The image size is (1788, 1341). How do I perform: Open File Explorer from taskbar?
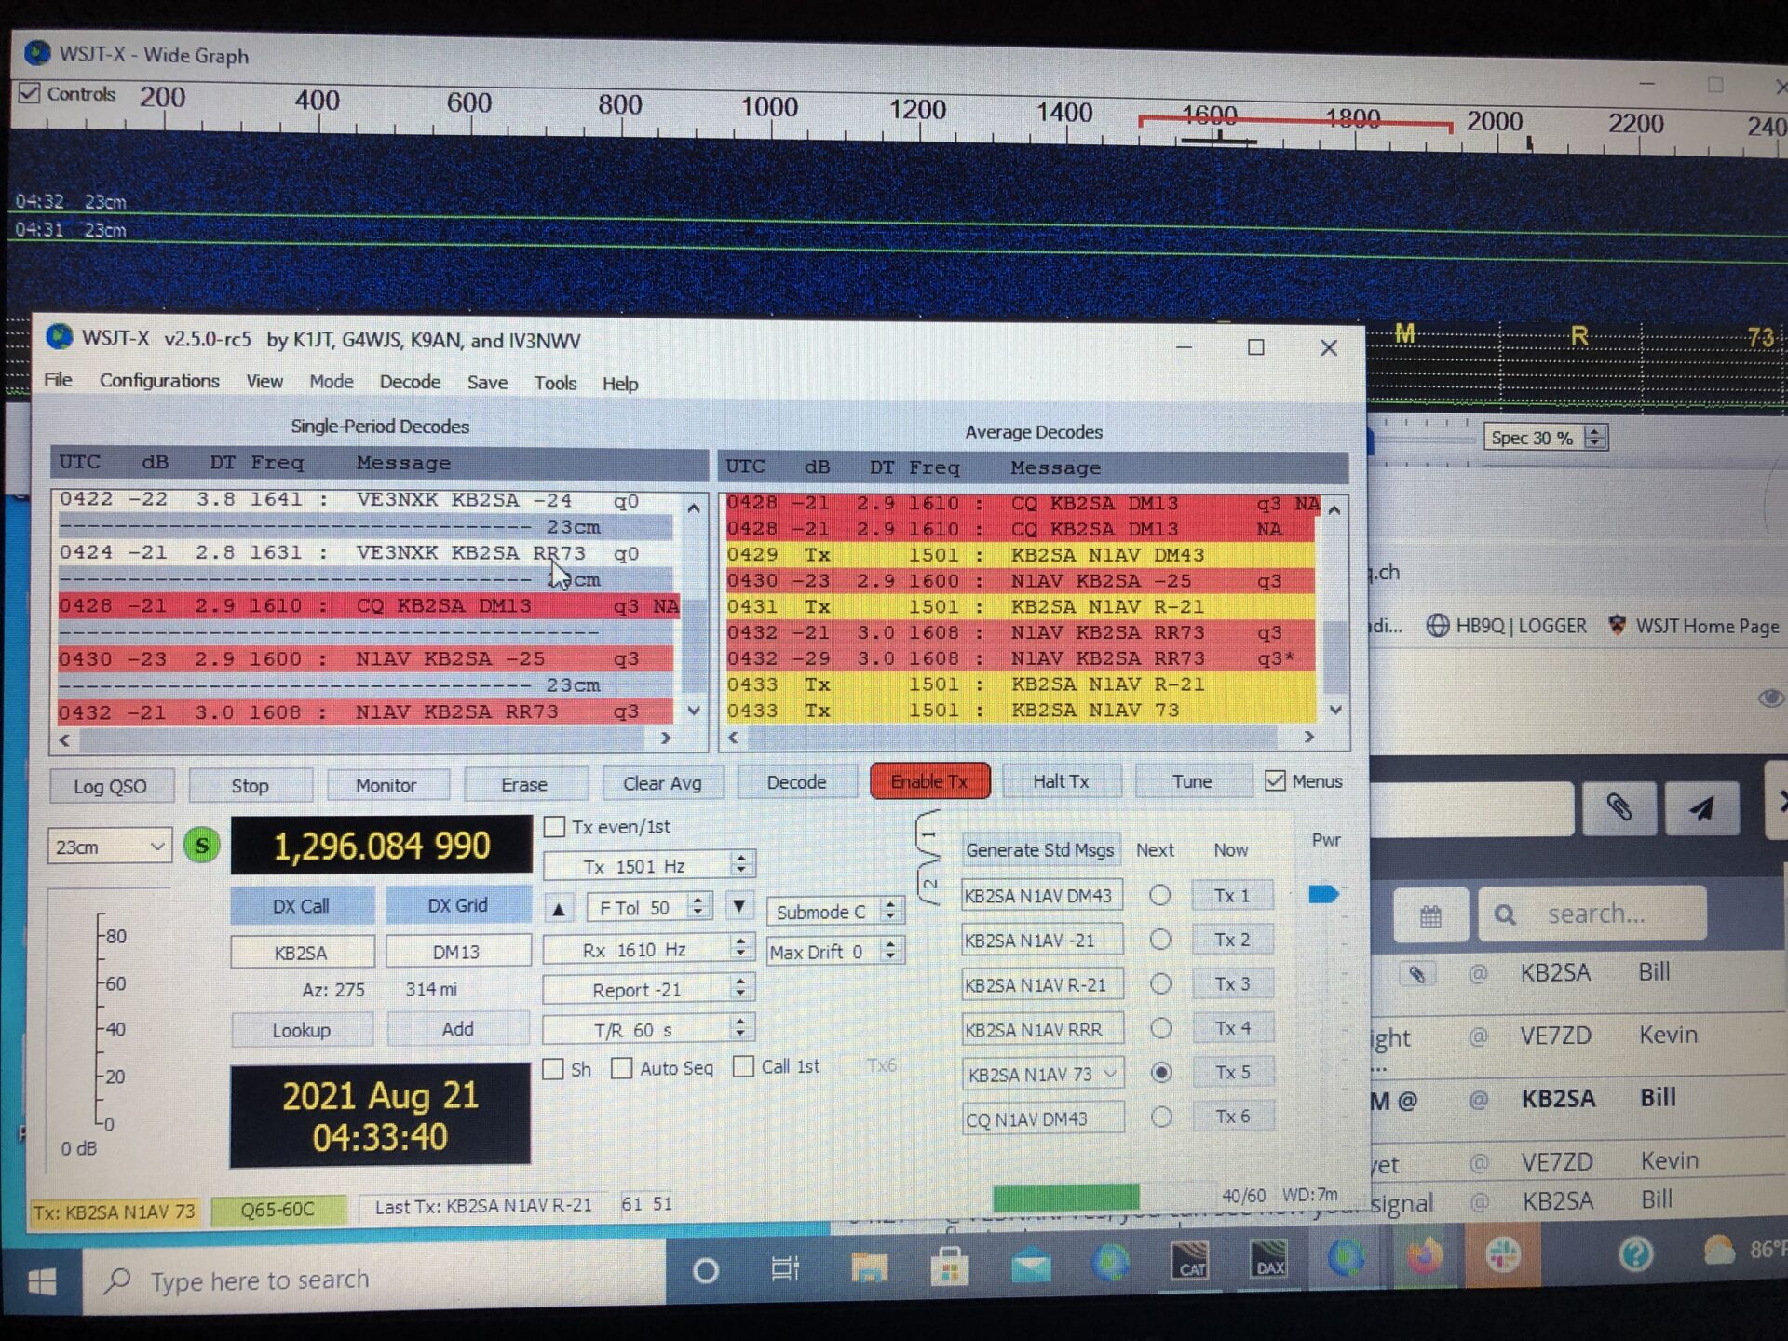coord(868,1267)
